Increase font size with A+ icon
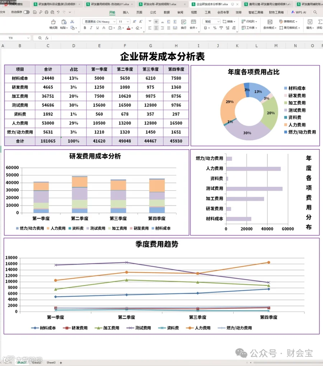The image size is (323, 366). coord(134,22)
